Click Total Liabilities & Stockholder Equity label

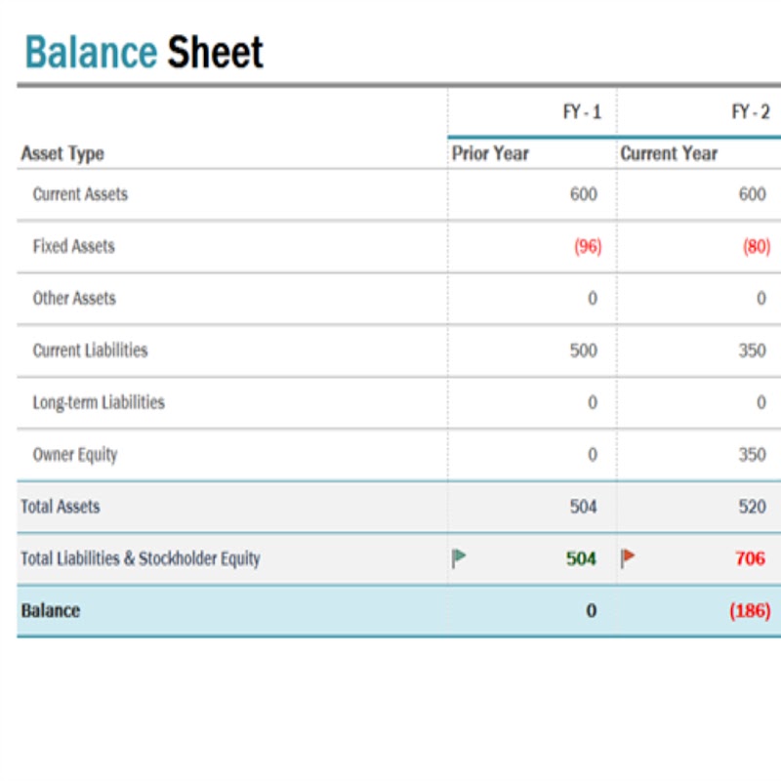141,559
